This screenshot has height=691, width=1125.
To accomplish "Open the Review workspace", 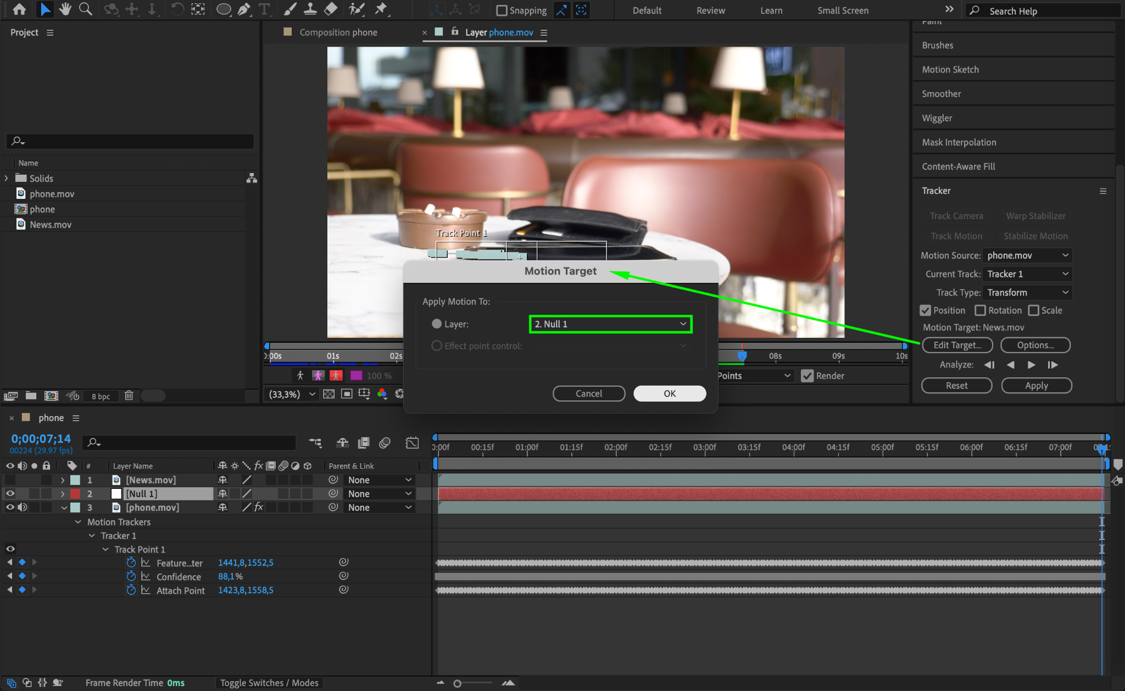I will click(x=710, y=10).
